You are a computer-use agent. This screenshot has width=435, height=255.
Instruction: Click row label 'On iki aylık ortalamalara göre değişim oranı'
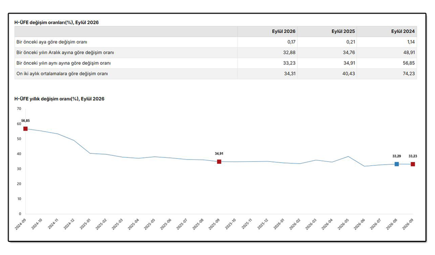tap(62, 74)
